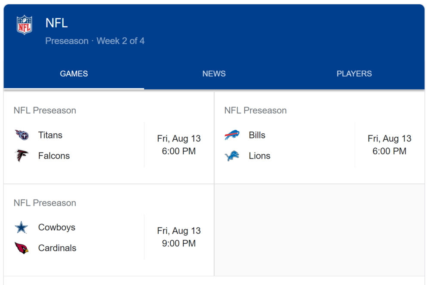Click the Lions team logo
430x285 pixels.
(232, 156)
